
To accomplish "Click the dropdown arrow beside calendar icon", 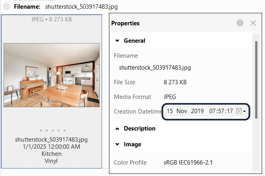I will (245, 112).
